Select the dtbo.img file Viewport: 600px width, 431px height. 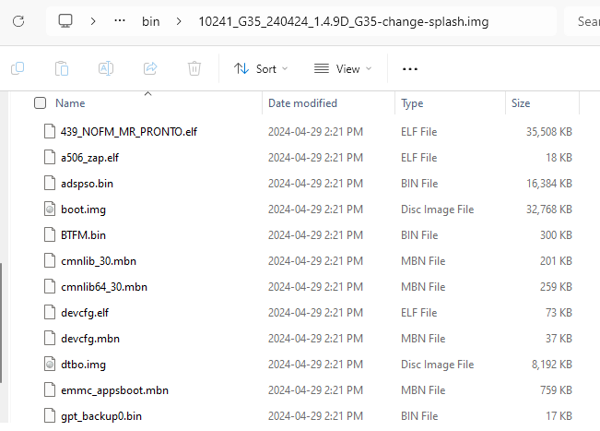point(83,365)
